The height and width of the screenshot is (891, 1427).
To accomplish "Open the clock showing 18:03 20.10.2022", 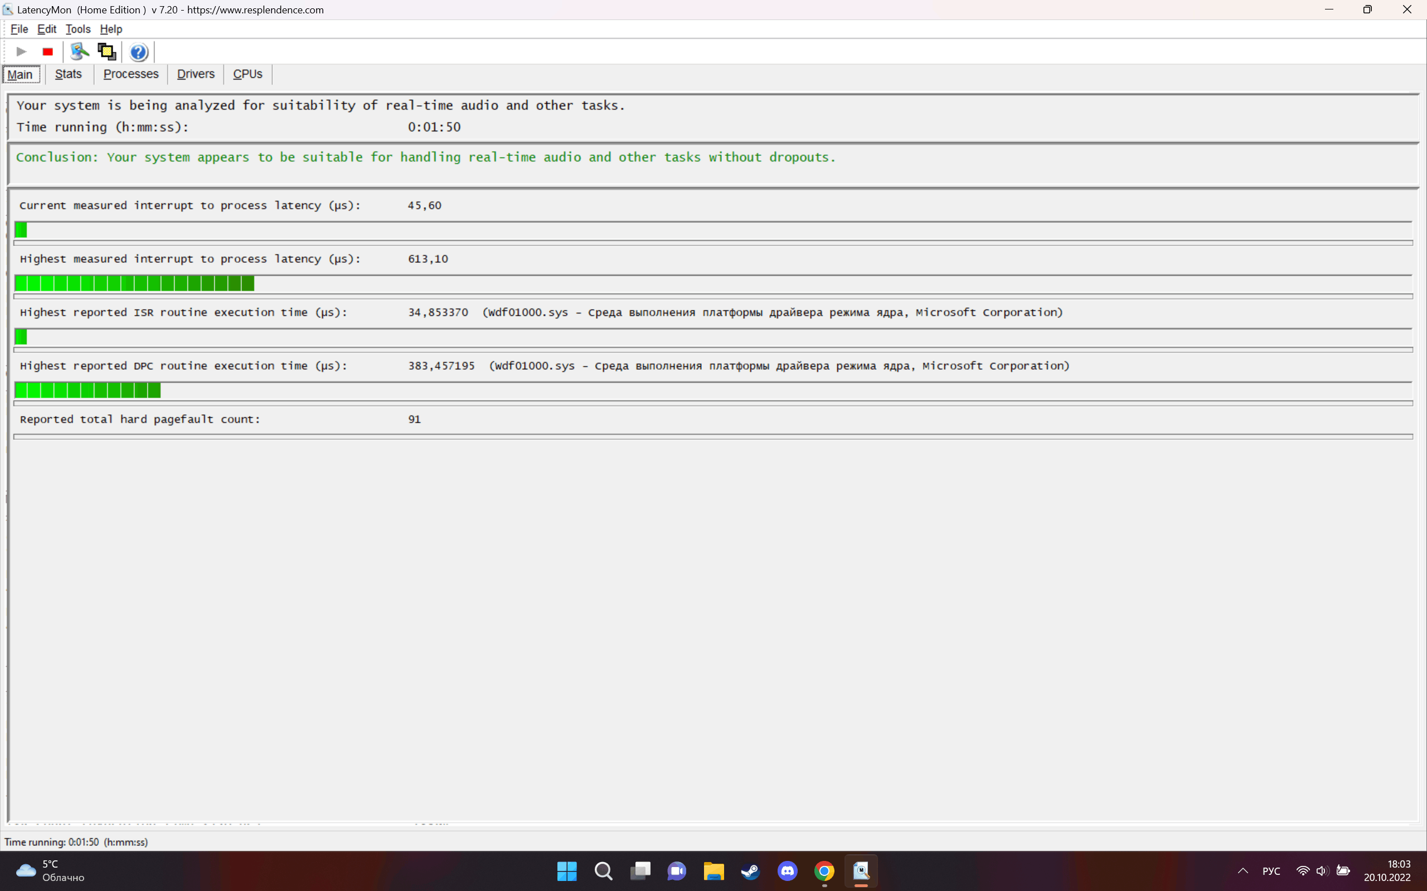I will [x=1387, y=871].
